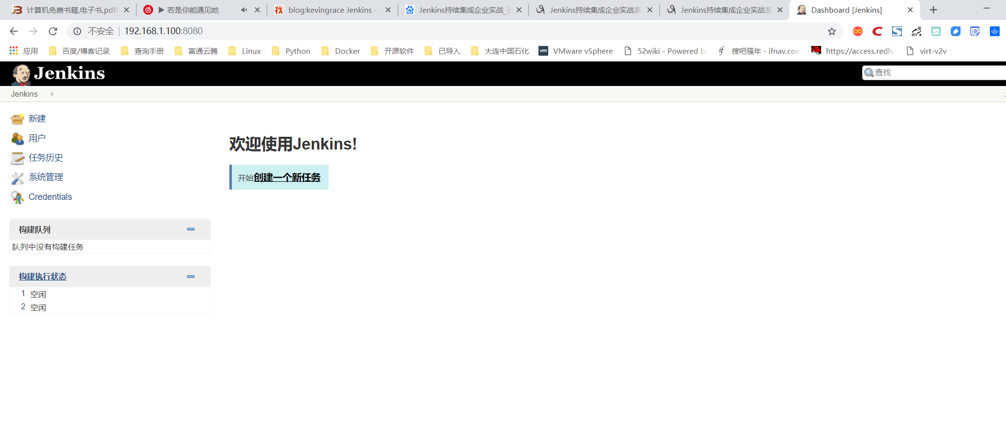Image resolution: width=1006 pixels, height=427 pixels.
Task: Click the 查找 search box
Action: [934, 72]
